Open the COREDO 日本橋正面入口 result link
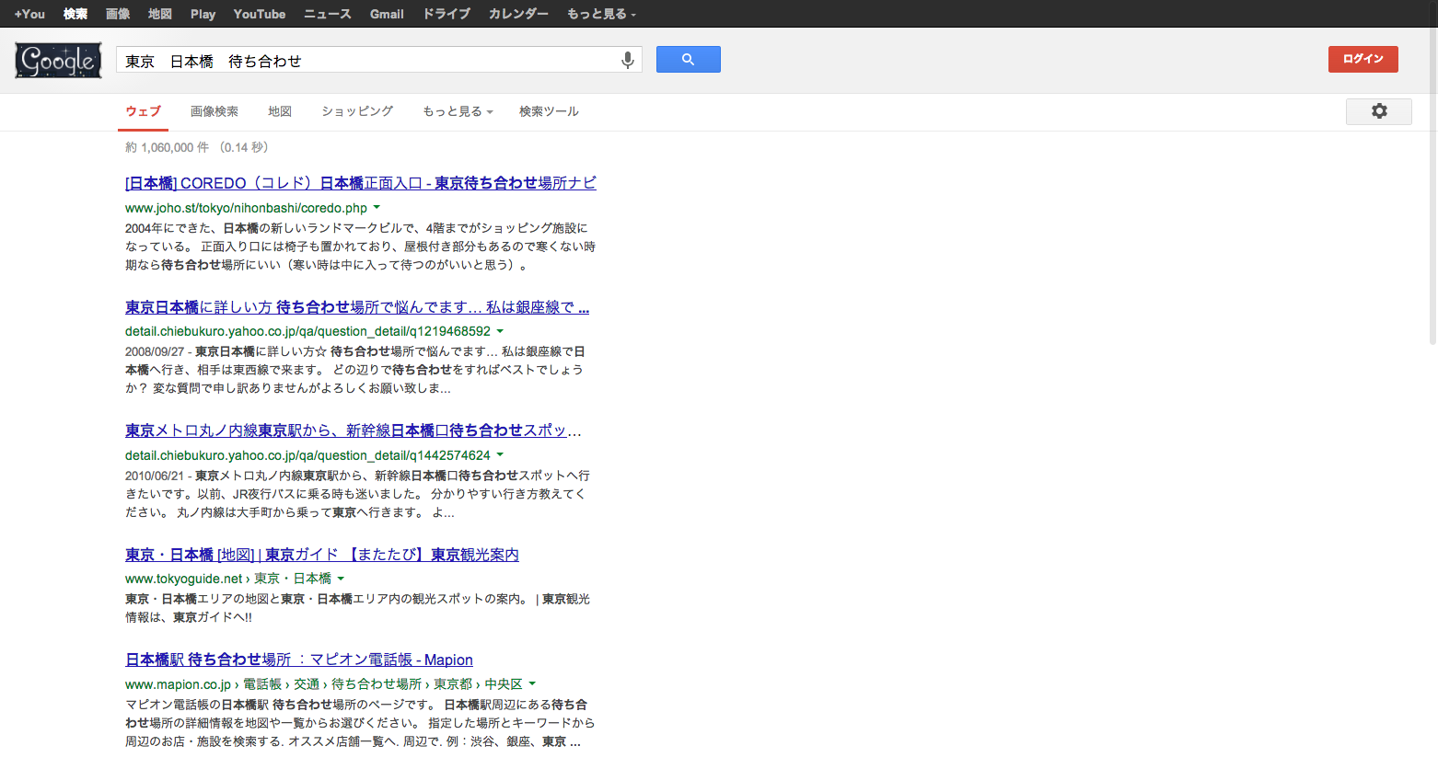The height and width of the screenshot is (769, 1438). 360,183
